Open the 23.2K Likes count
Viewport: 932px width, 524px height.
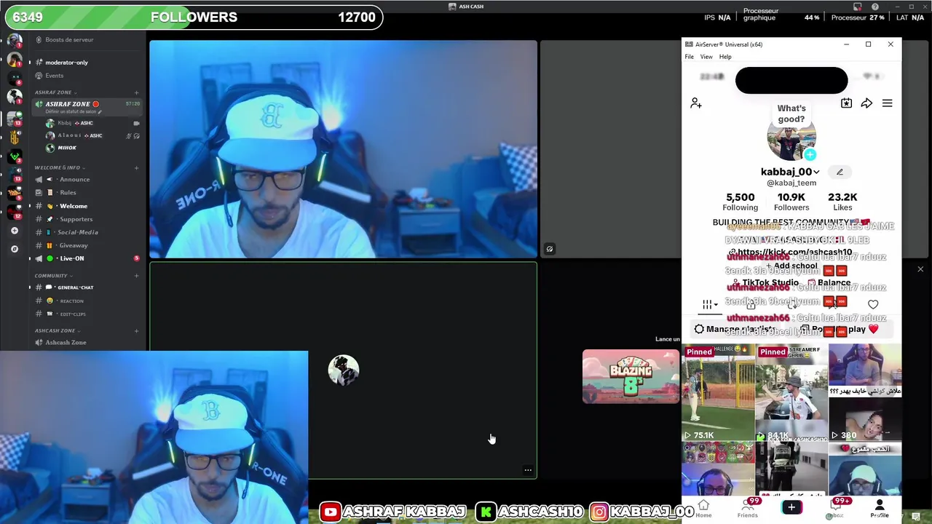click(842, 202)
